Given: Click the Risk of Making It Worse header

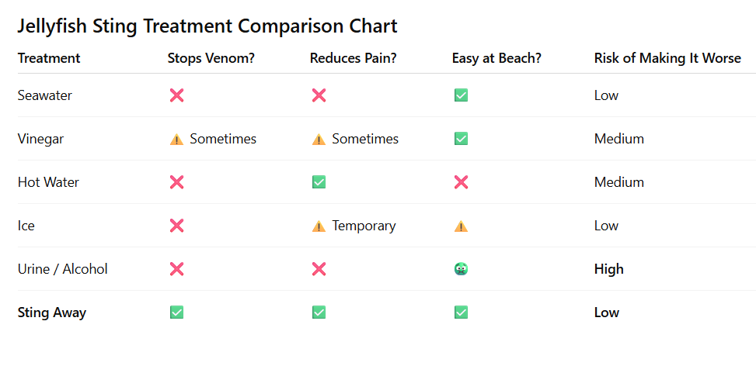Looking at the screenshot, I should point(667,58).
